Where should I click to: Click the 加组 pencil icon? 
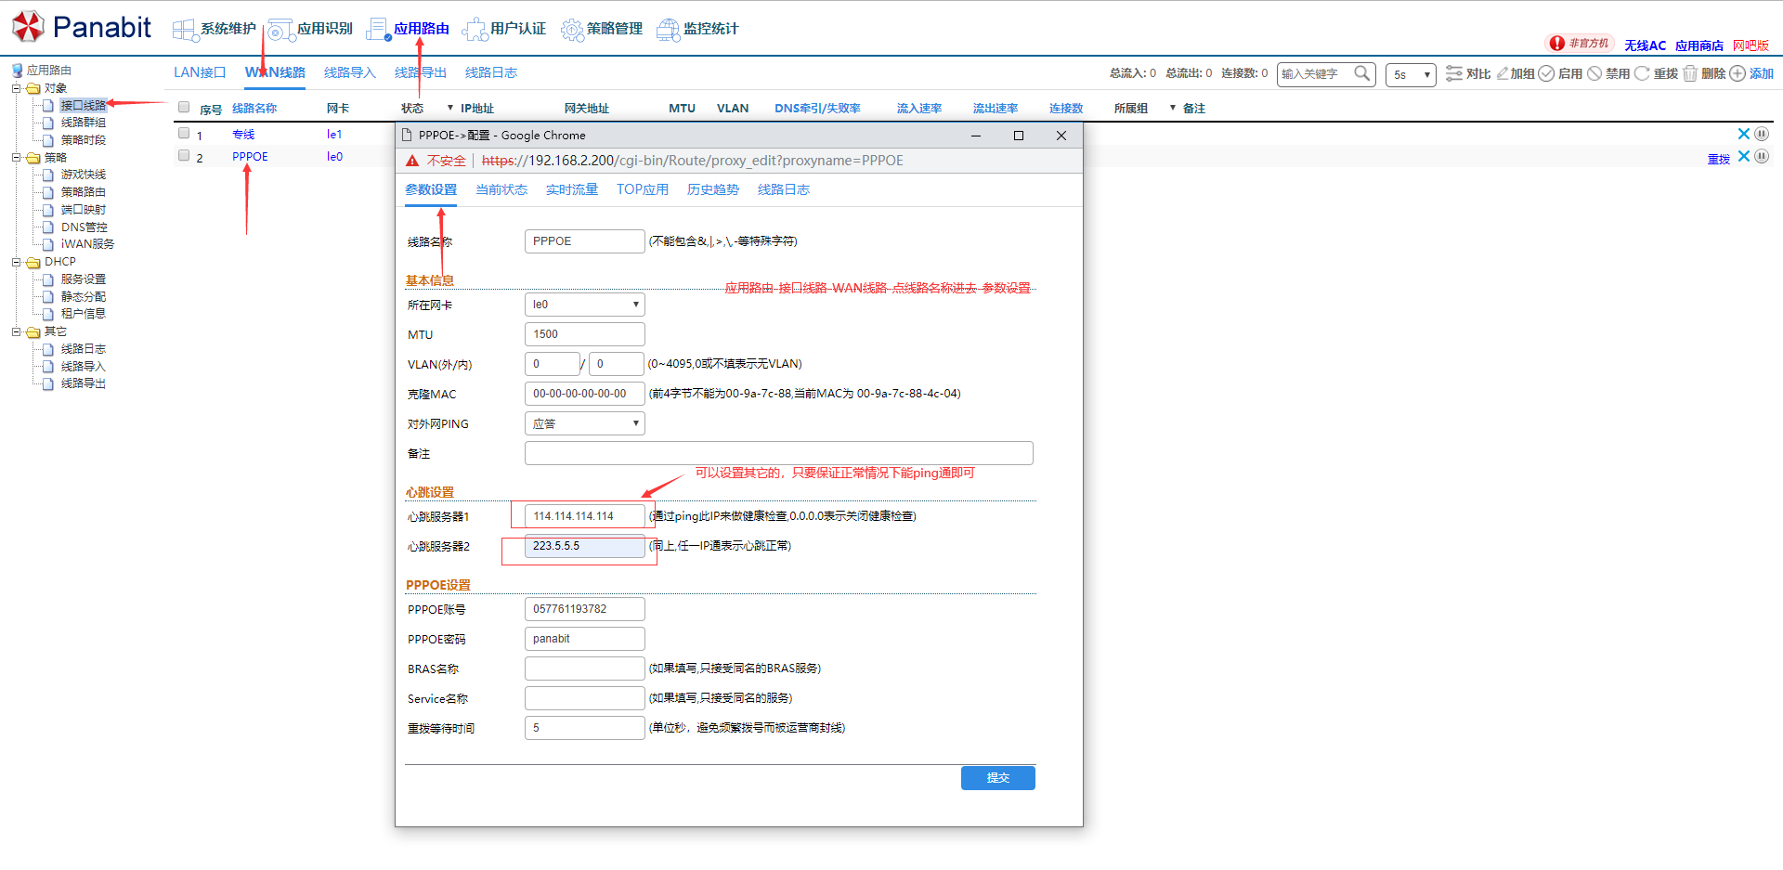pos(1503,73)
